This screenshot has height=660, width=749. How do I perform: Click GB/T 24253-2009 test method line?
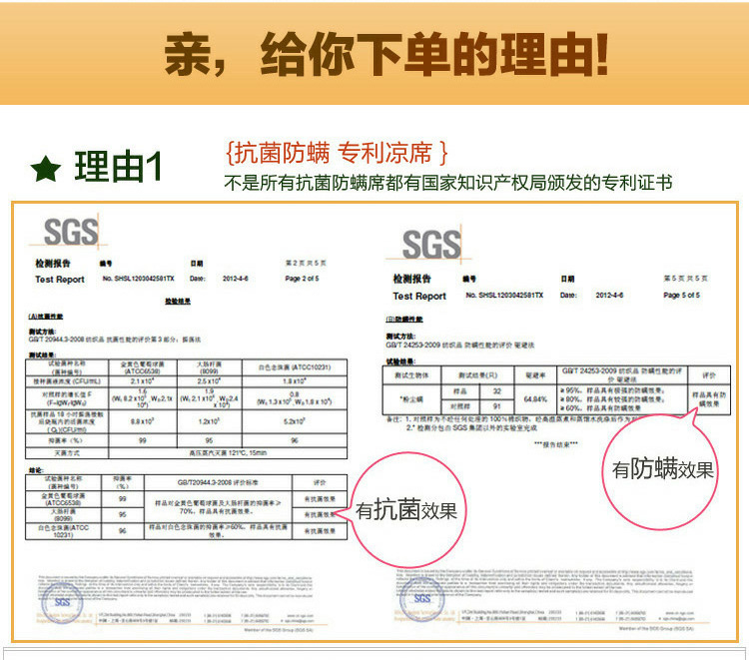pyautogui.click(x=460, y=344)
